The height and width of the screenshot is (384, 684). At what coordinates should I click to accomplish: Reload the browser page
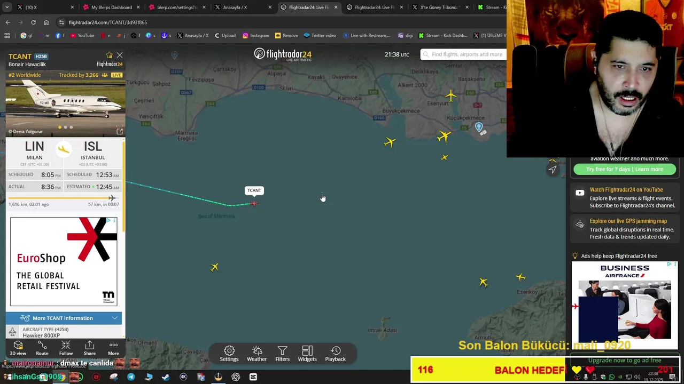pyautogui.click(x=33, y=22)
